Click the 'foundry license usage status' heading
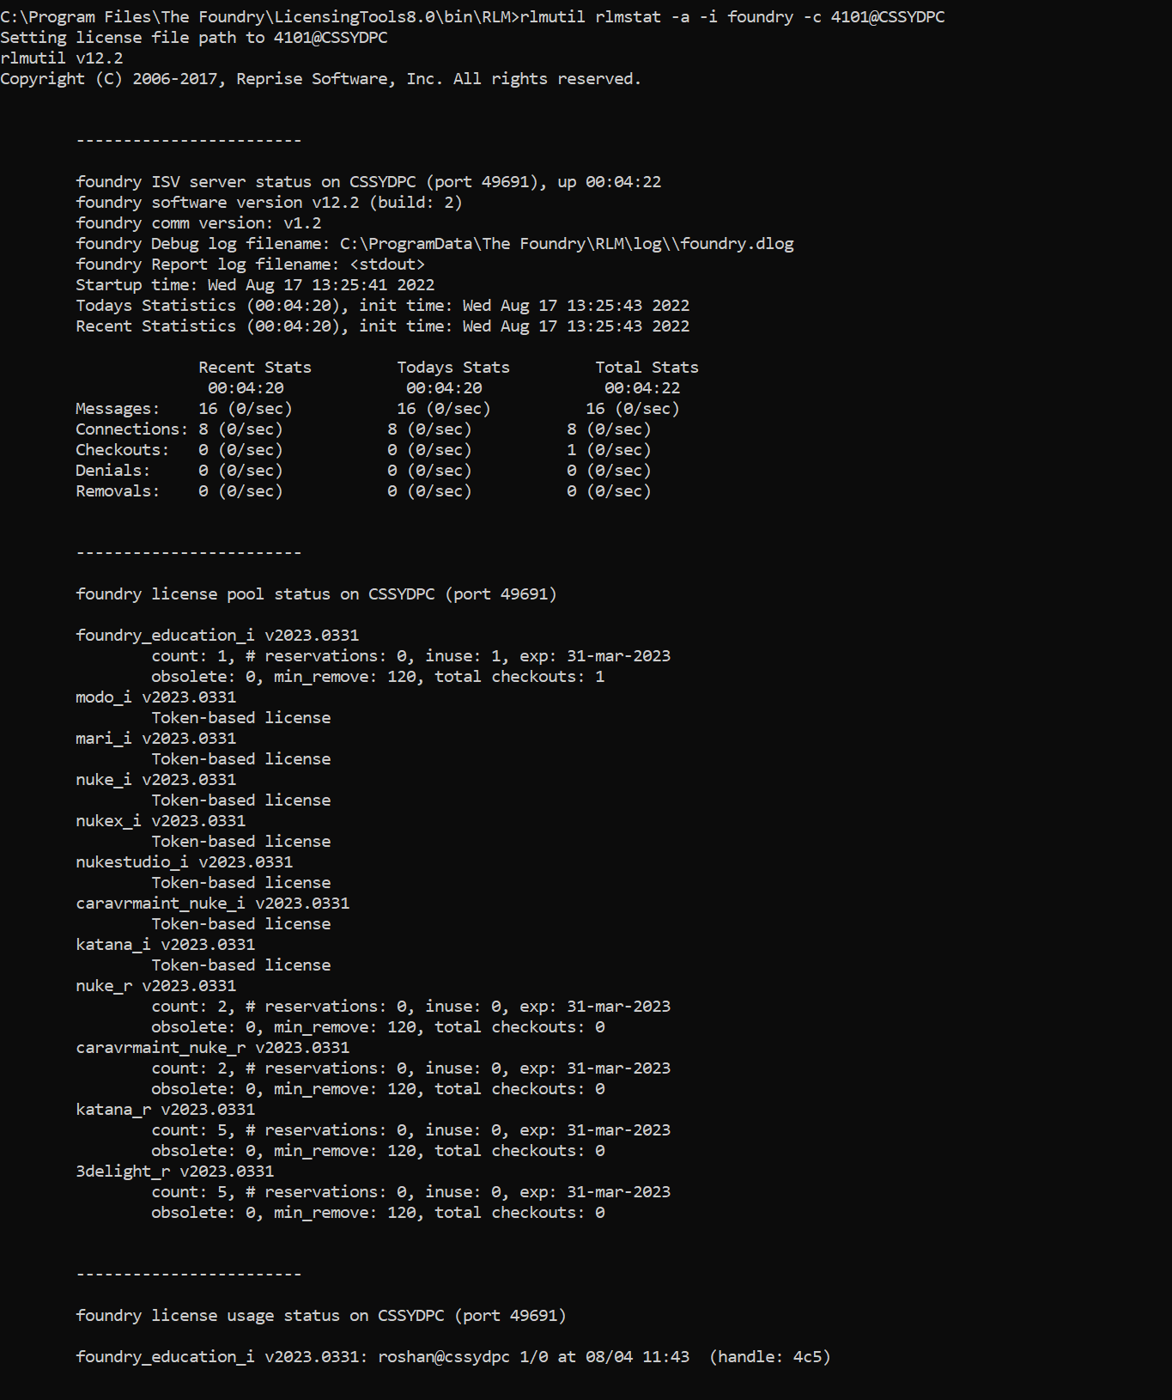 tap(320, 1316)
